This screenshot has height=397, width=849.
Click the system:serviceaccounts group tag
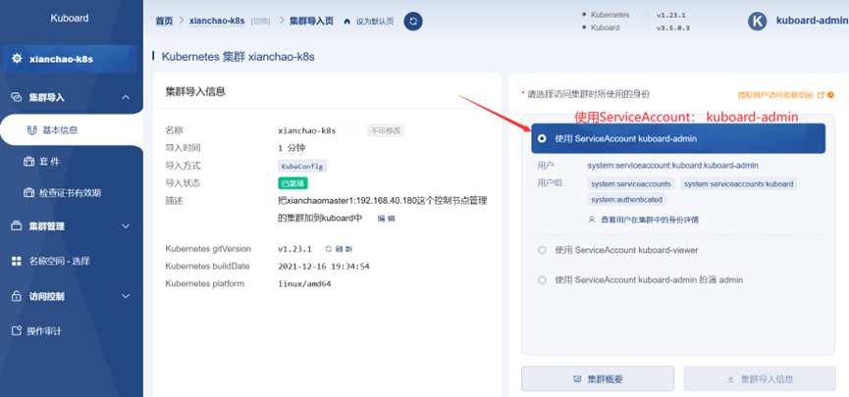coord(631,184)
